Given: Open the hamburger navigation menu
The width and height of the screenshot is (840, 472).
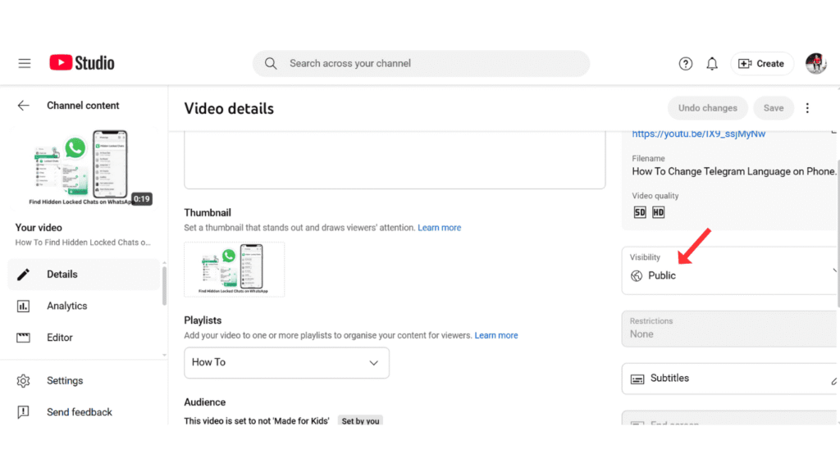Looking at the screenshot, I should 24,62.
